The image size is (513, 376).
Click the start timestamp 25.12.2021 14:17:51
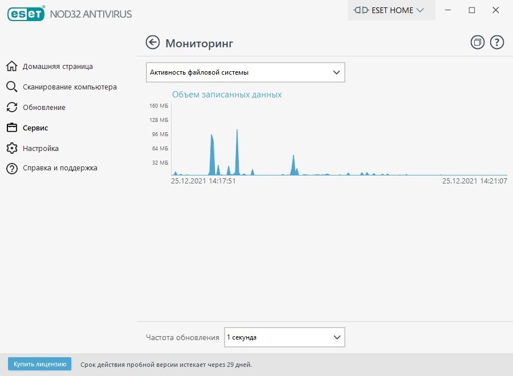coord(203,181)
